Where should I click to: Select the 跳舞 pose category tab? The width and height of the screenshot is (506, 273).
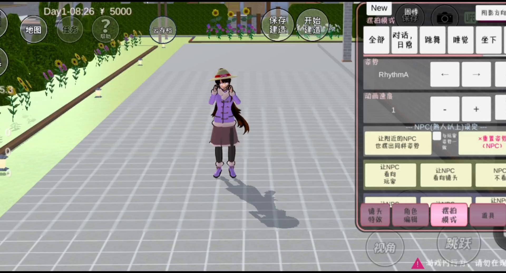tap(432, 40)
